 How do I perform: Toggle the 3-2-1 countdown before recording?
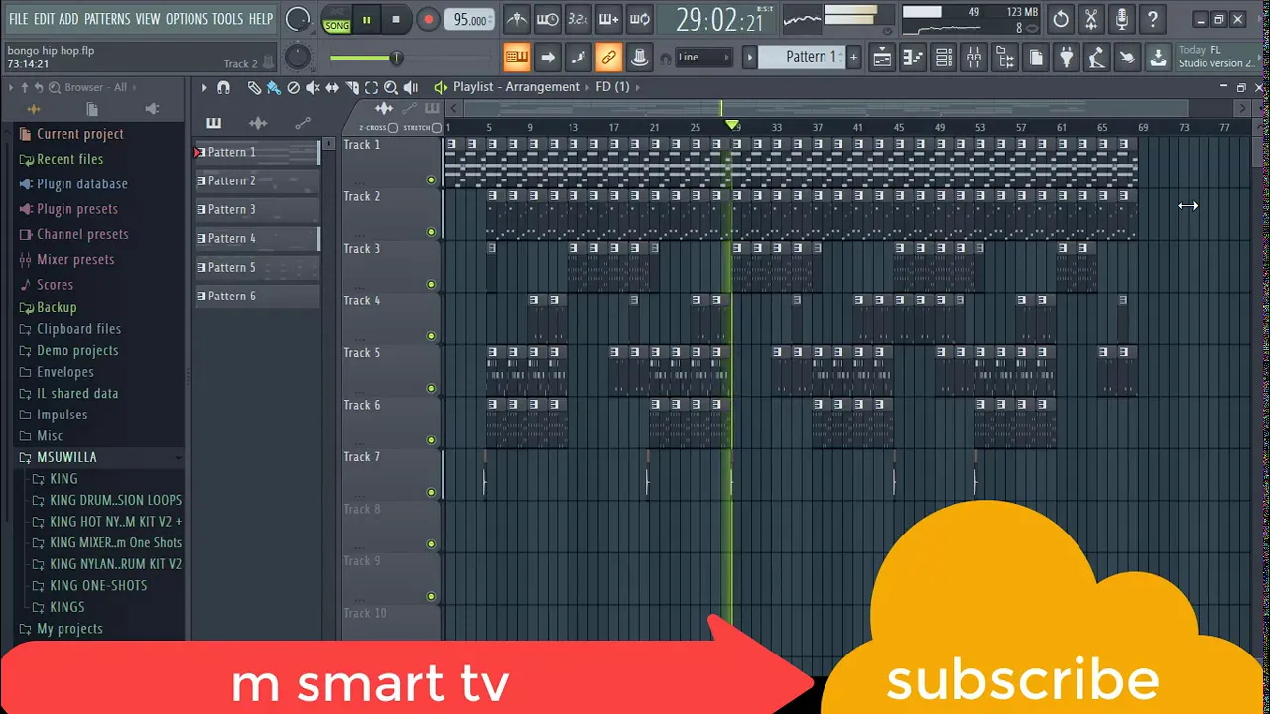tap(577, 19)
